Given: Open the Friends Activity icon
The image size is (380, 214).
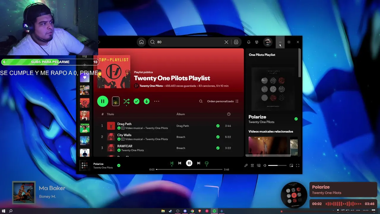Looking at the screenshot, I should tap(257, 42).
